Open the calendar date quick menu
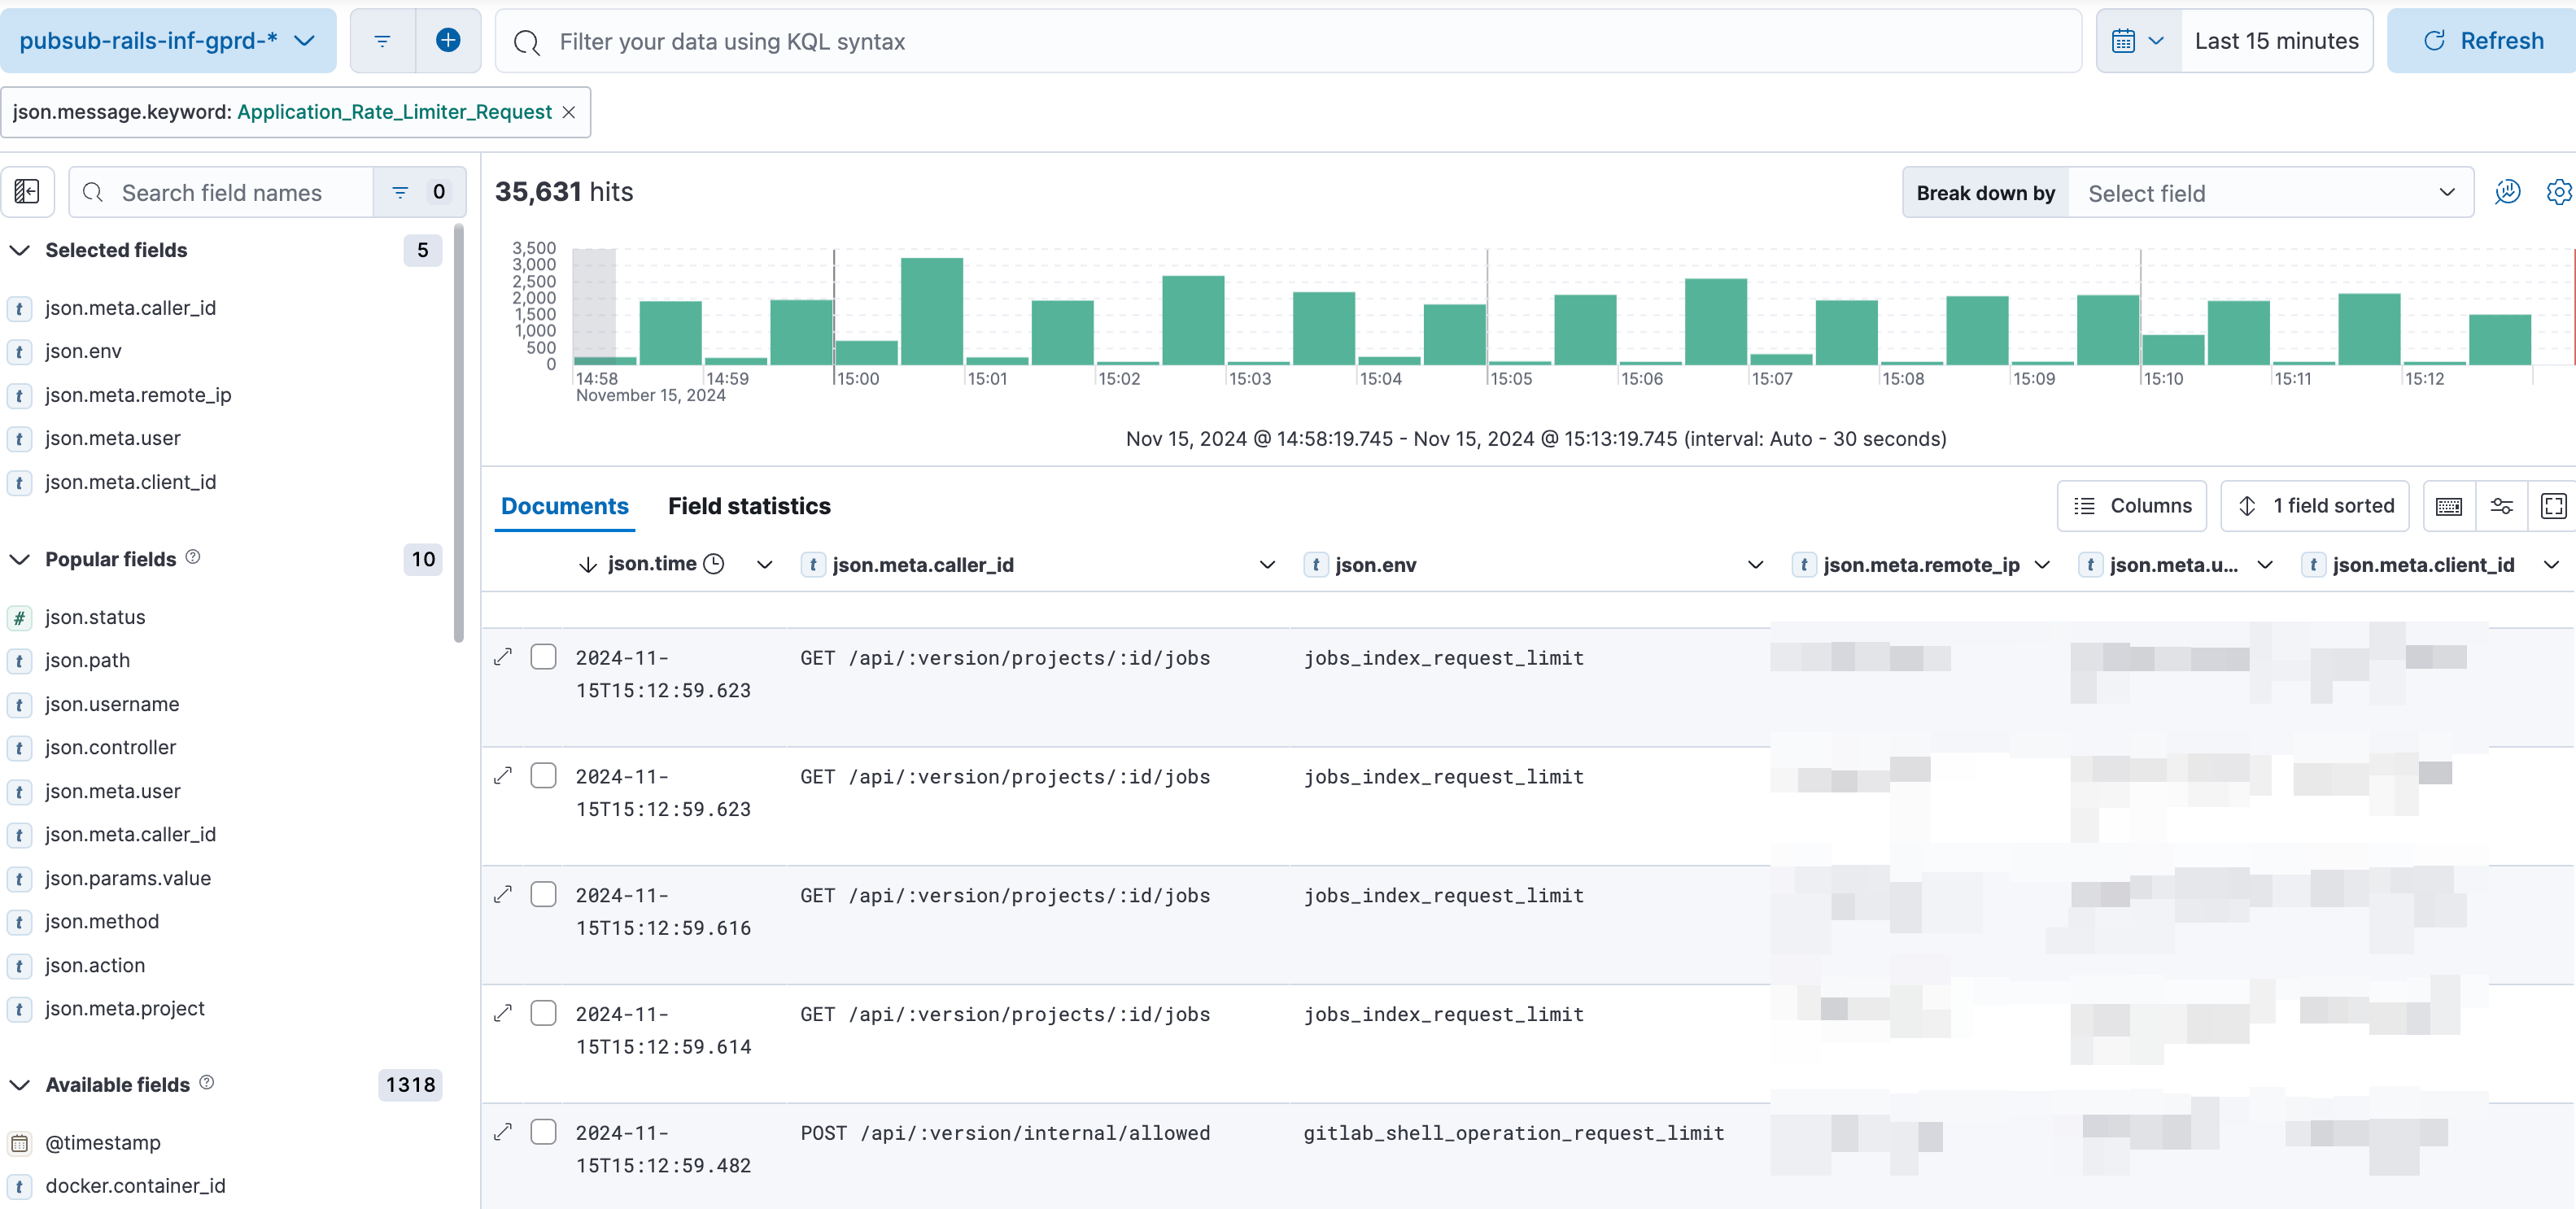Image resolution: width=2576 pixels, height=1209 pixels. (x=2138, y=41)
